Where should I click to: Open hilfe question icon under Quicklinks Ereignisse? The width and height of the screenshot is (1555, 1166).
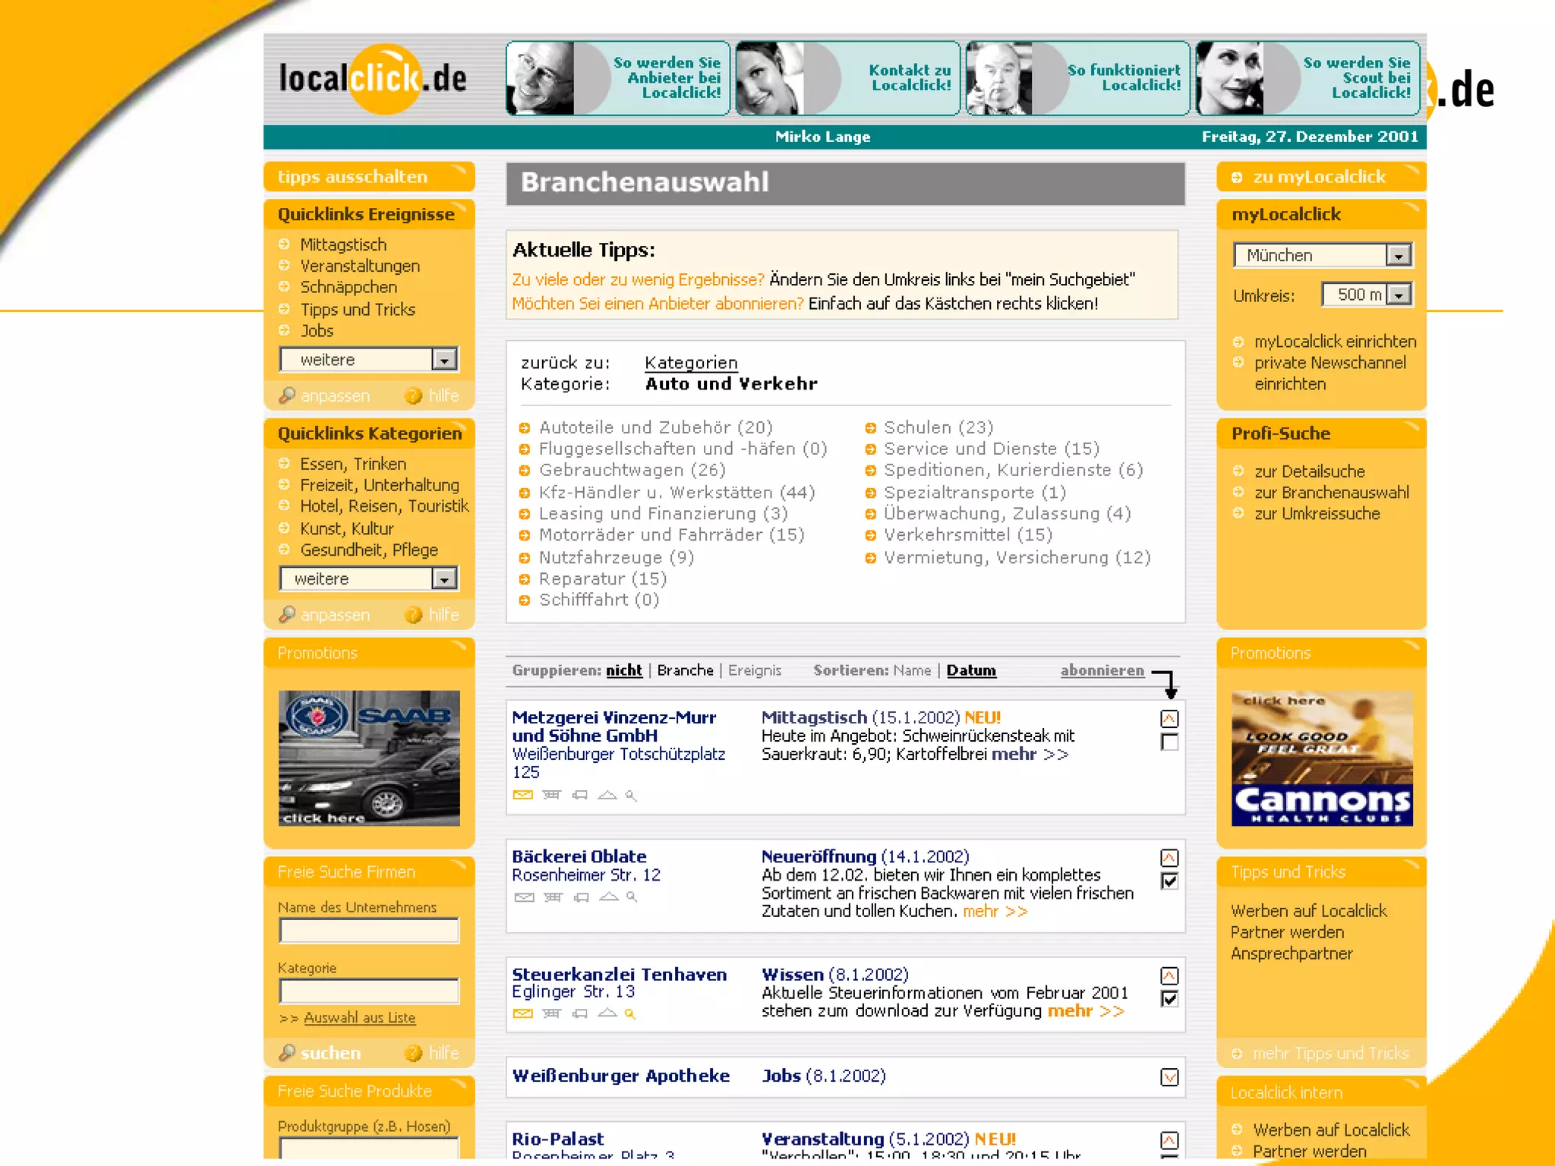[413, 395]
